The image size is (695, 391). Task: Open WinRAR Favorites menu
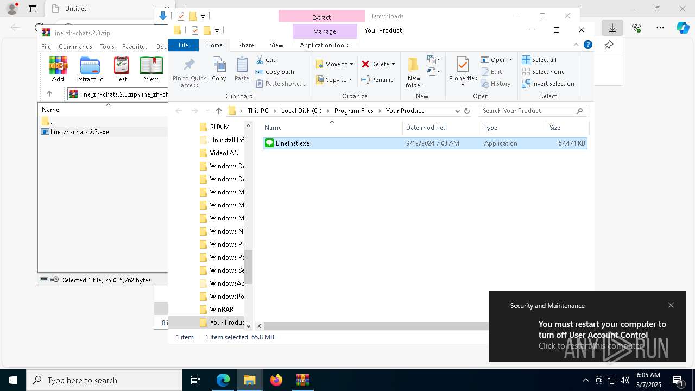(135, 47)
